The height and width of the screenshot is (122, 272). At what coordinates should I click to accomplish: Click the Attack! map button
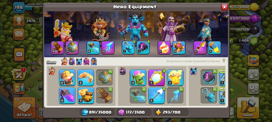click(24, 108)
